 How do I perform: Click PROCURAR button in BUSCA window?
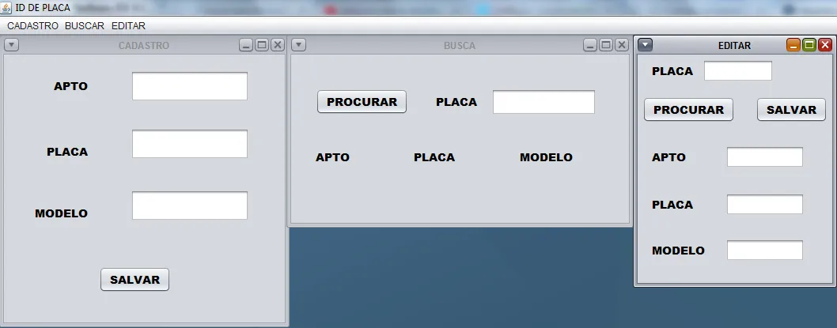point(362,102)
